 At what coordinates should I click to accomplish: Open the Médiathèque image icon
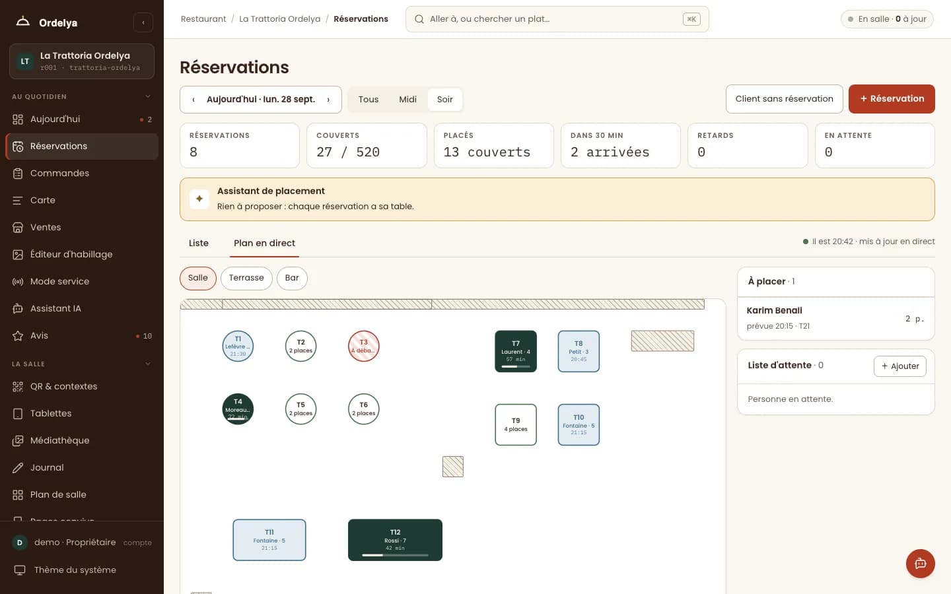coord(18,441)
